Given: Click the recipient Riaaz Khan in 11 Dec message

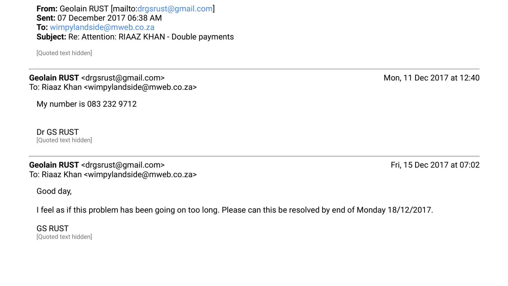Looking at the screenshot, I should coord(62,87).
